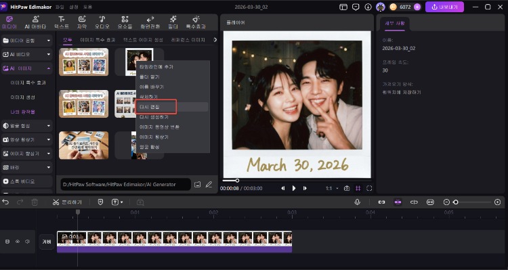Image resolution: width=508 pixels, height=270 pixels.
Task: Enter fullscreen preview with the expand icon
Action: pos(369,188)
